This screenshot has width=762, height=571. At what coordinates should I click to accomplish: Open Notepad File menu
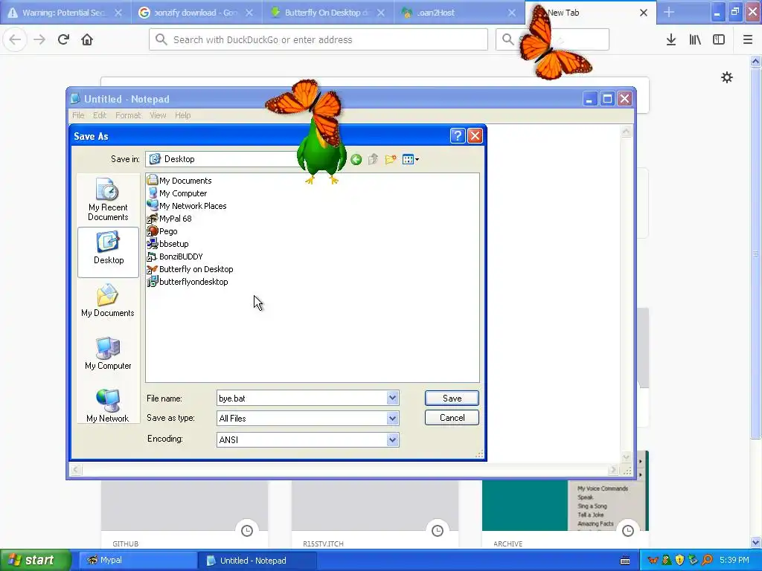78,115
